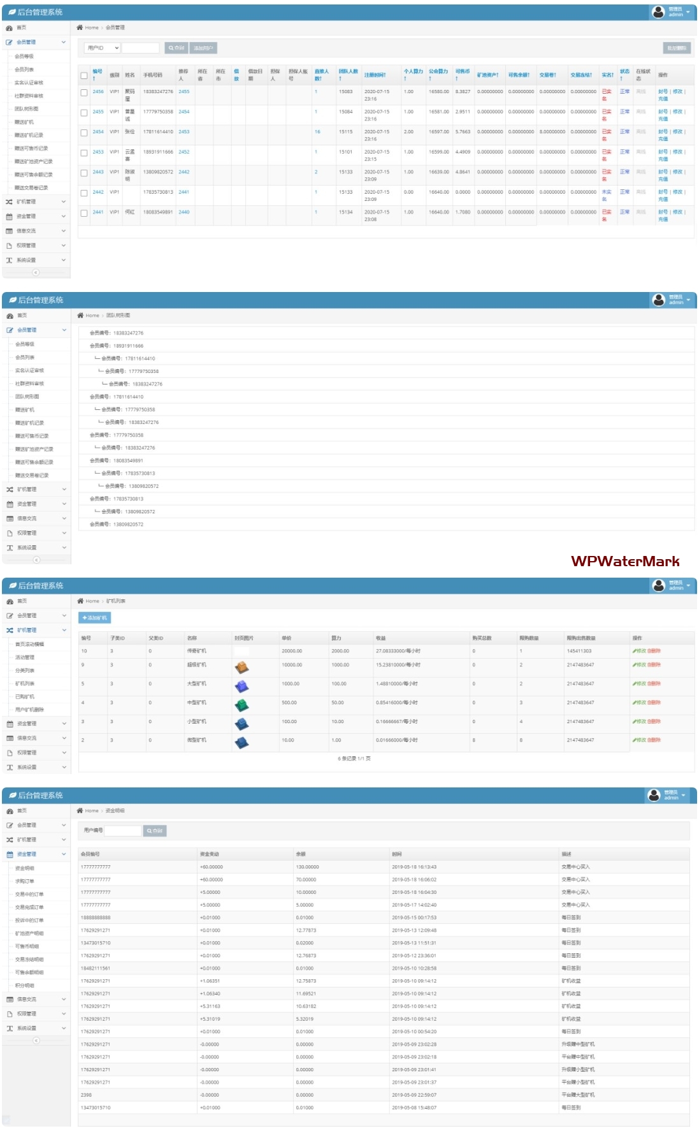Click the 微型矿机 row cover icon
The image size is (699, 1133).
241,742
